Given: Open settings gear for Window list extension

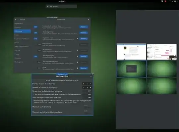Looking at the screenshot, I should tap(77, 51).
